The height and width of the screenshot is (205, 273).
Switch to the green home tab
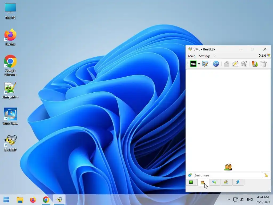[x=191, y=182]
